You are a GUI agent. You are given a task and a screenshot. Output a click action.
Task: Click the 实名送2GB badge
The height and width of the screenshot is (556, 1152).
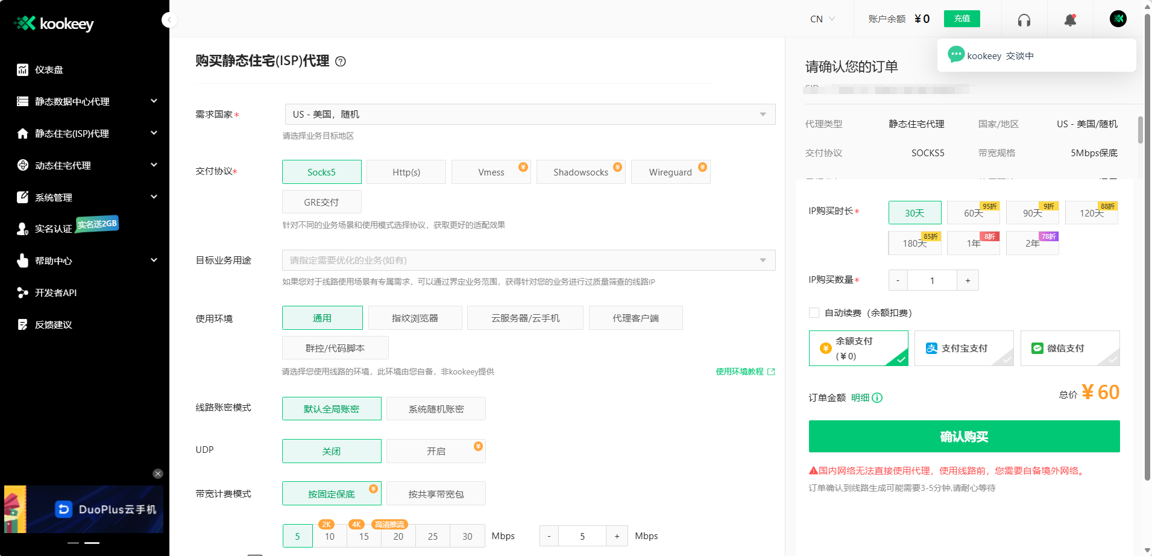click(x=97, y=224)
